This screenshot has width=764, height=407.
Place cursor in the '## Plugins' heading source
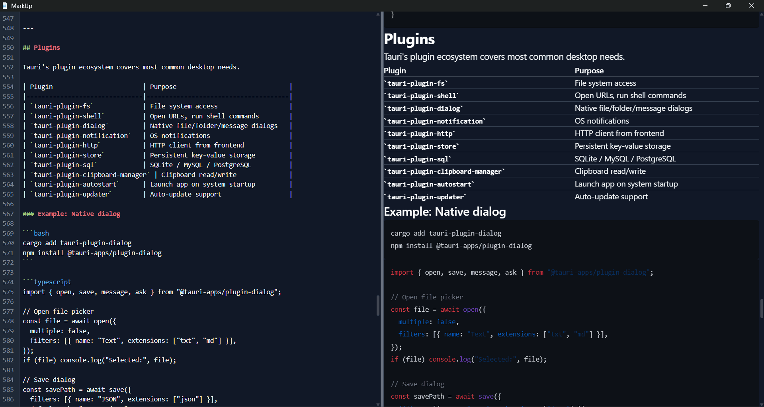pos(41,47)
